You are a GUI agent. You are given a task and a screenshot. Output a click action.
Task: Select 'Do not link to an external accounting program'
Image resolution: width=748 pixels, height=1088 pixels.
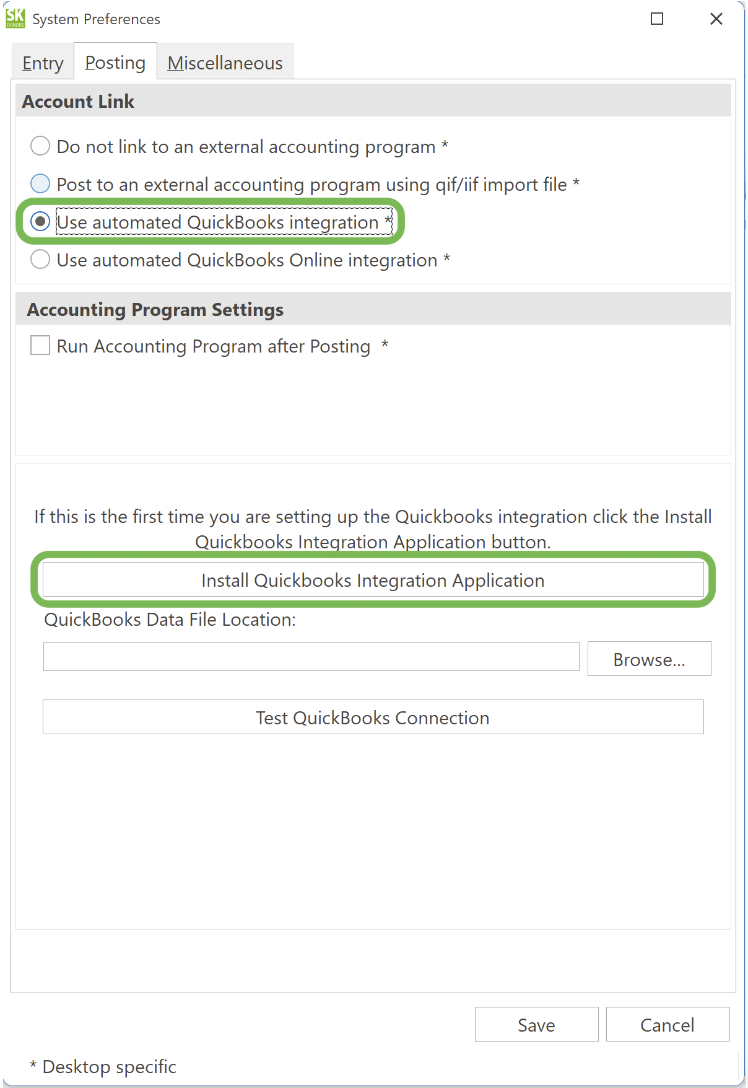point(40,146)
